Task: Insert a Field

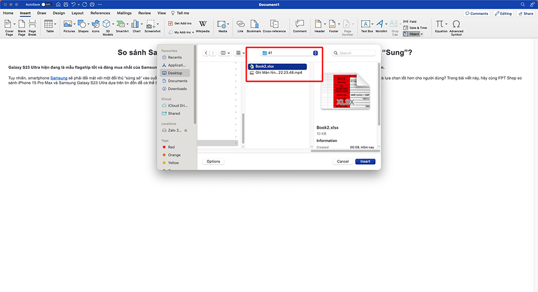Action: [410, 22]
